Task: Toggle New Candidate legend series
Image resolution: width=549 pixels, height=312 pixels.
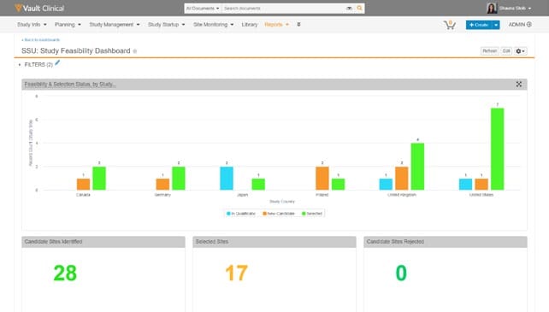Action: coord(279,214)
